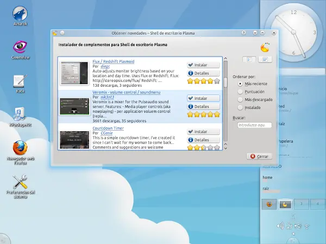This screenshot has width=326, height=244.
Task: Open Preferencias del sistema icon
Action: coord(20,187)
